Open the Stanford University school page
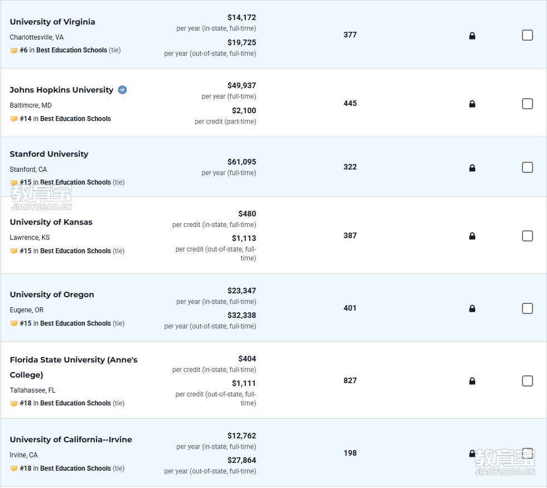This screenshot has width=547, height=488. (49, 154)
